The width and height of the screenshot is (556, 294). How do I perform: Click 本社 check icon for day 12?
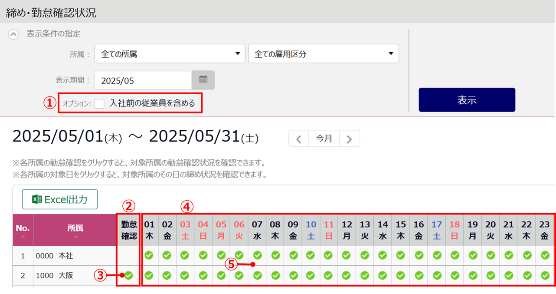347,255
